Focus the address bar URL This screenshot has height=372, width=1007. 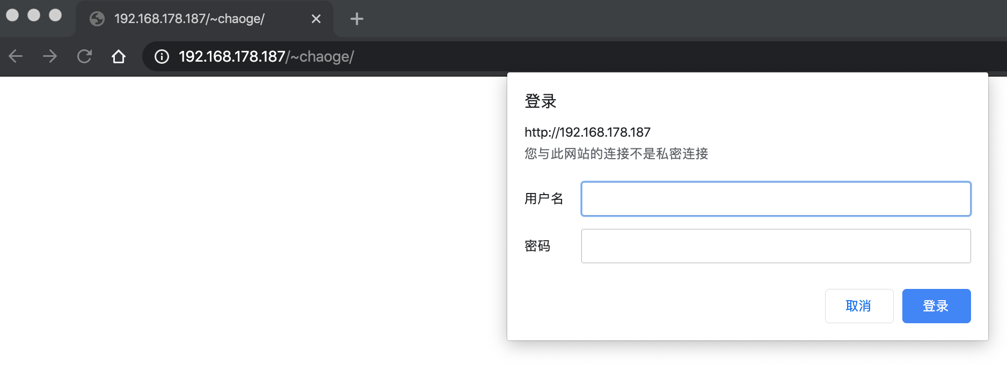pyautogui.click(x=266, y=56)
